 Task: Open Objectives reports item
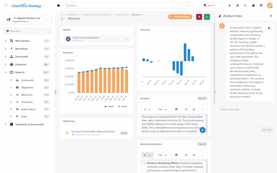(27, 88)
